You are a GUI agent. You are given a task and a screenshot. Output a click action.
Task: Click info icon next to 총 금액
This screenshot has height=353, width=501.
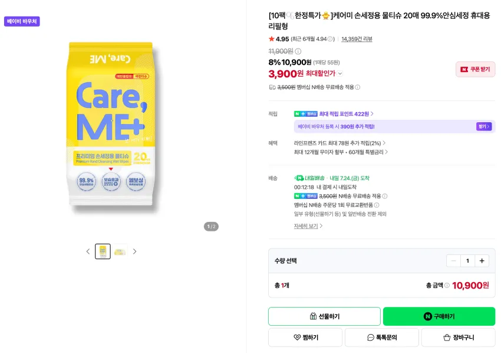click(447, 285)
